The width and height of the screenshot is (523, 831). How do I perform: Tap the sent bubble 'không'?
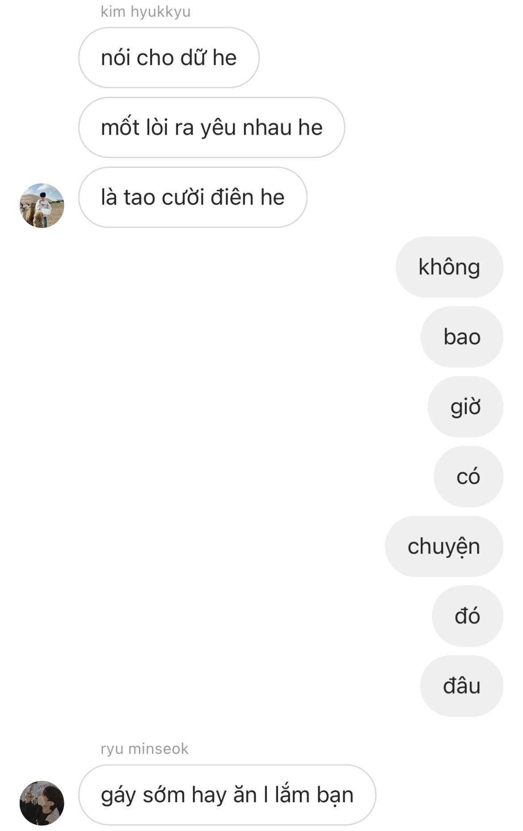point(449,267)
